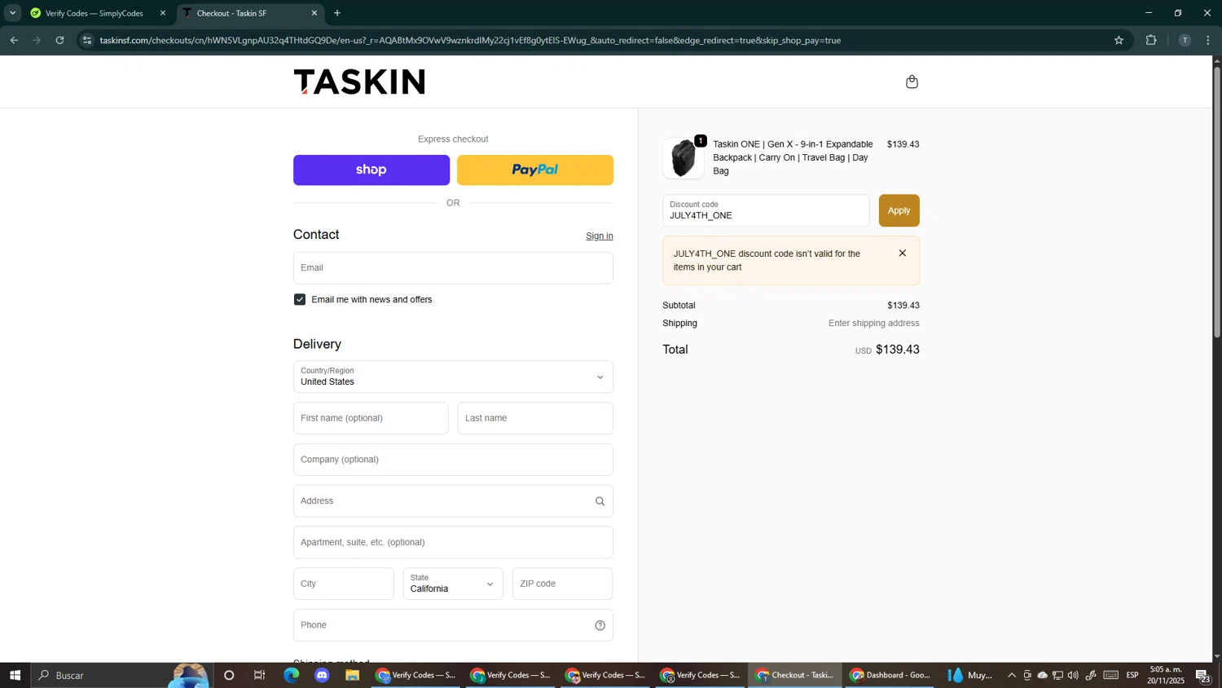
Task: Bookmark this page with star icon
Action: pyautogui.click(x=1119, y=40)
